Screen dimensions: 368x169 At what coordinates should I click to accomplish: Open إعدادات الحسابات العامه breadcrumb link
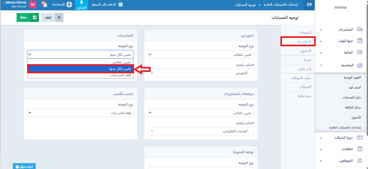[x=281, y=5]
